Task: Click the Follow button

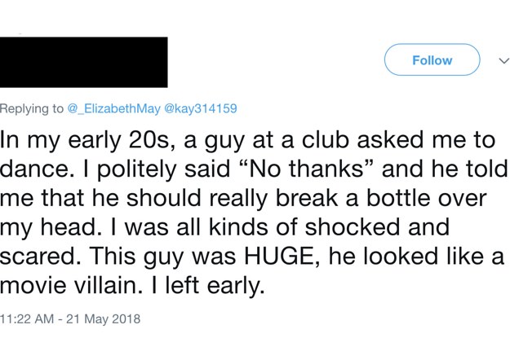Action: pyautogui.click(x=432, y=59)
